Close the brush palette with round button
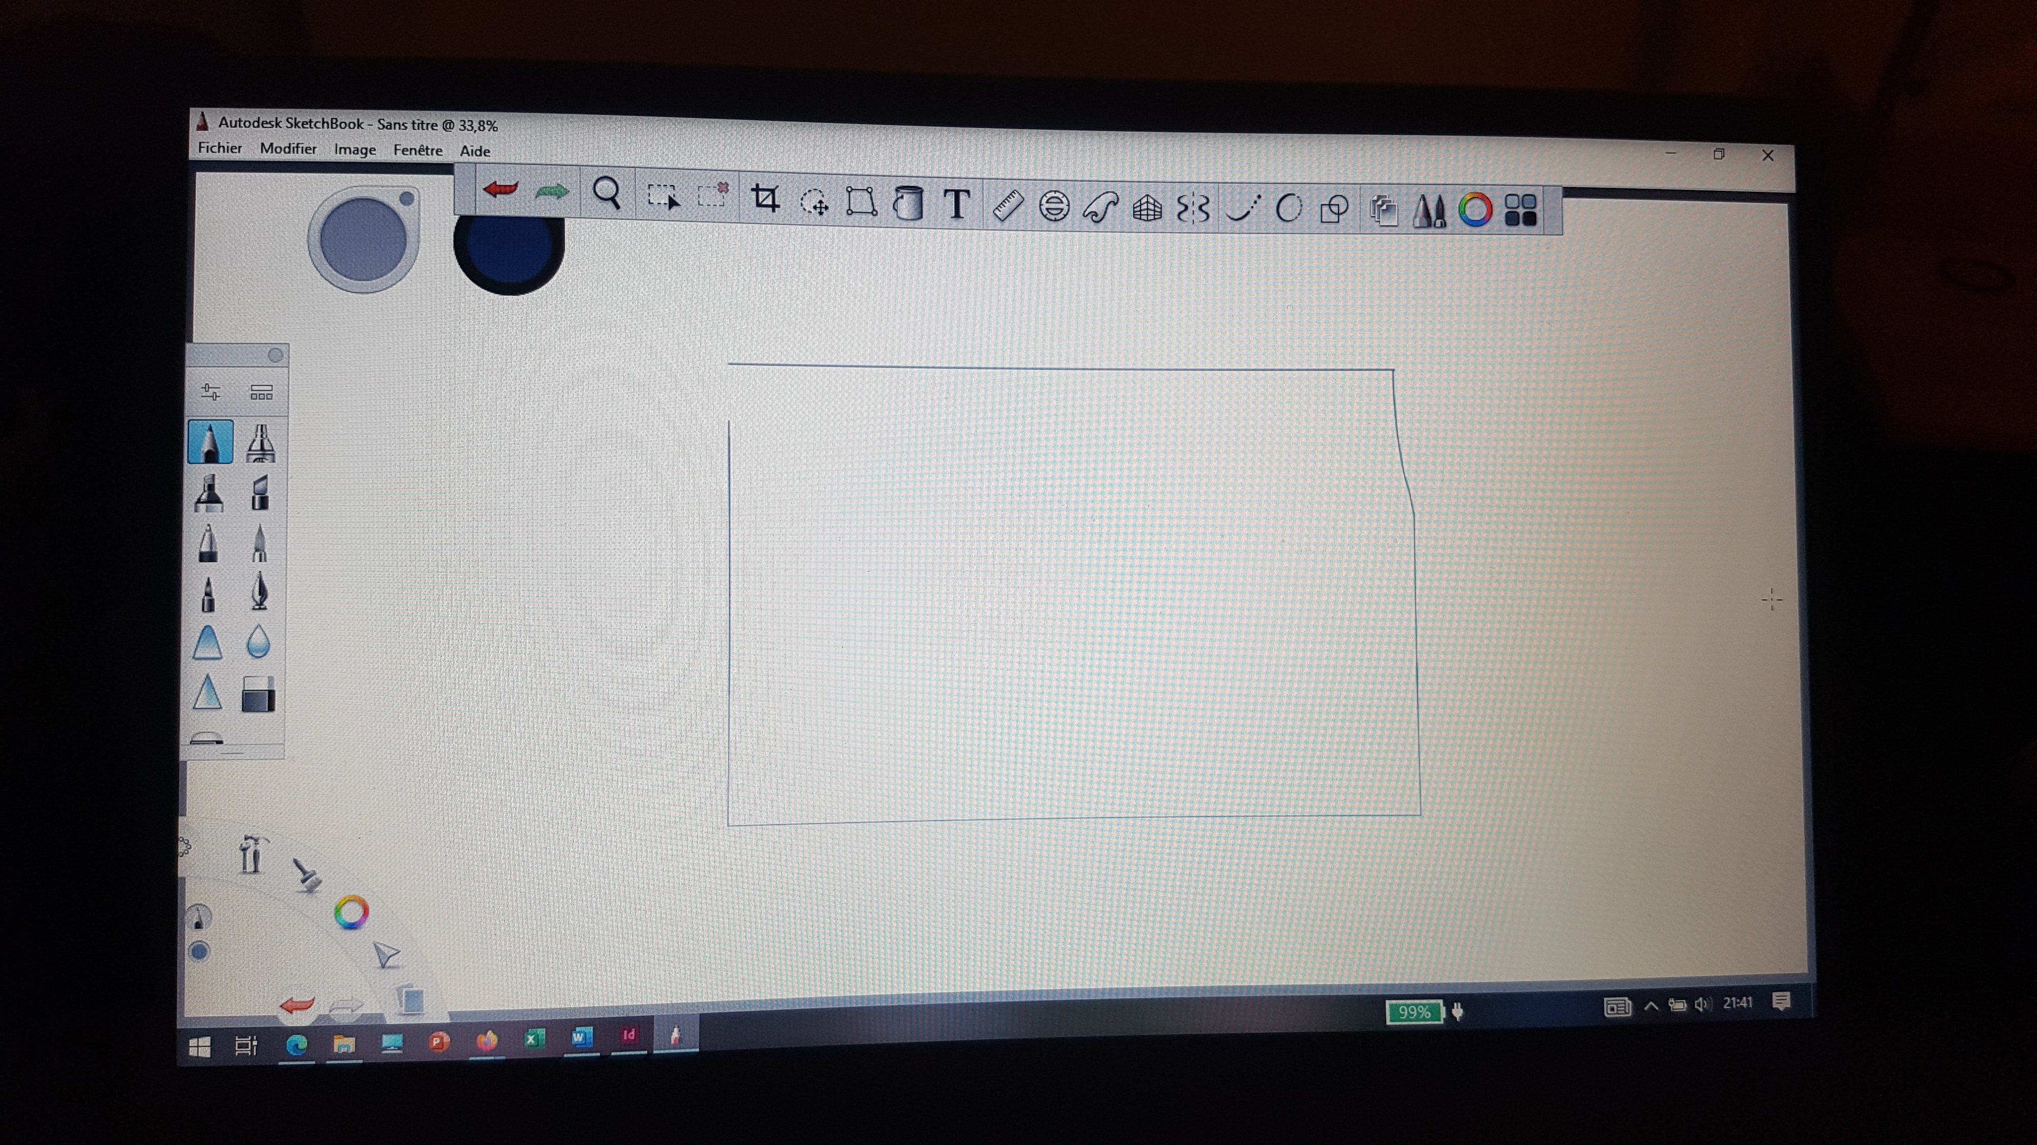The height and width of the screenshot is (1145, 2037). 275,355
